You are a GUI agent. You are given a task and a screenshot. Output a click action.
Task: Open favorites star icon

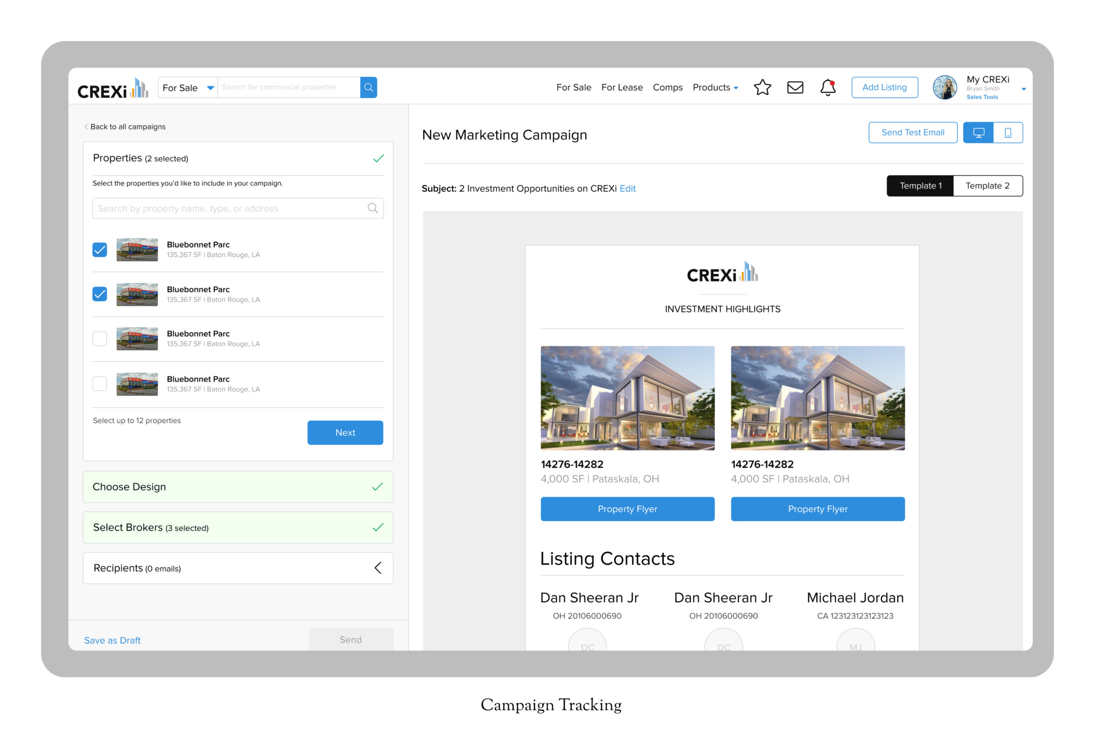(x=762, y=88)
